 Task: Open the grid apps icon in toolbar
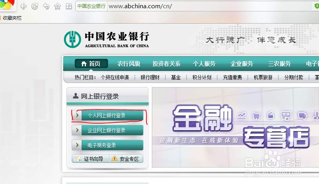[x=69, y=6]
